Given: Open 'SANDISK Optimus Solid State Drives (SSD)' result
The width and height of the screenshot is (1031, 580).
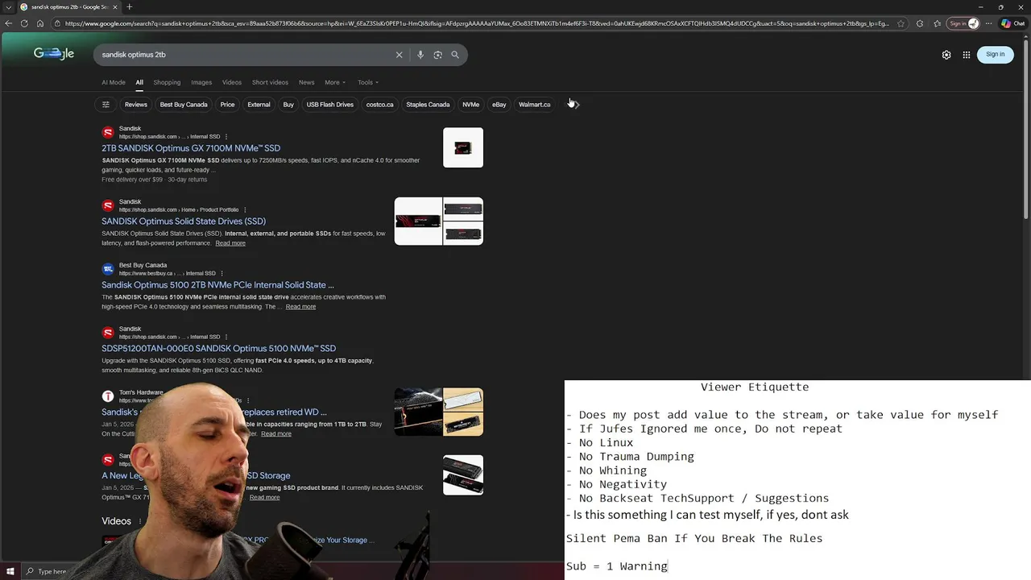Looking at the screenshot, I should tap(184, 222).
